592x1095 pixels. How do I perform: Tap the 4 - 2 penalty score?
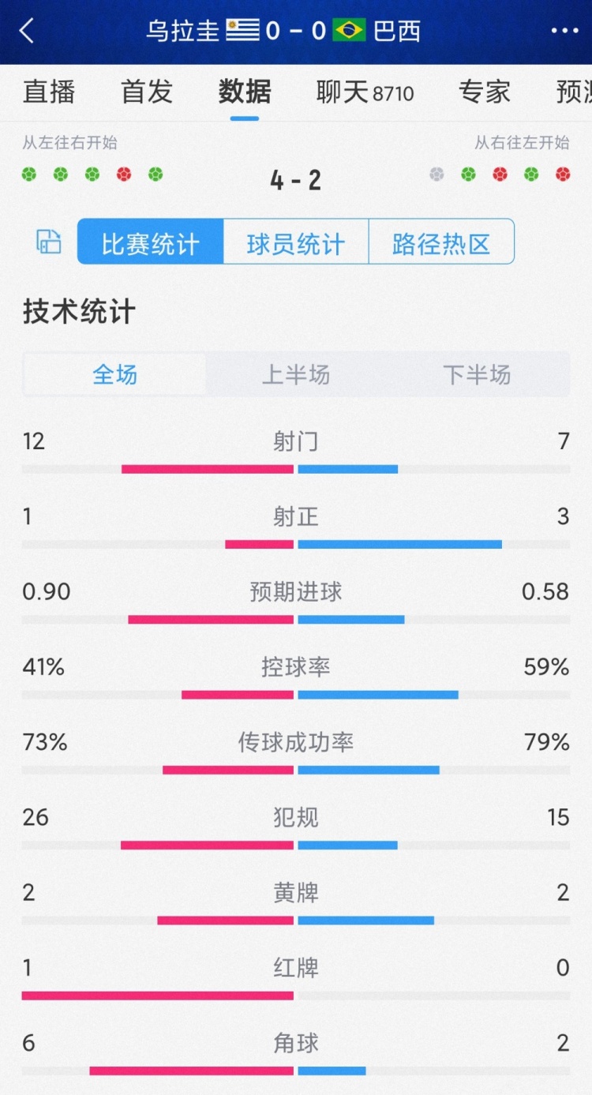296,180
